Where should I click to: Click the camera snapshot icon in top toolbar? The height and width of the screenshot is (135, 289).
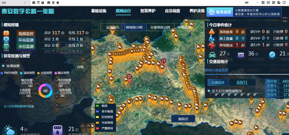[x=49, y=2]
